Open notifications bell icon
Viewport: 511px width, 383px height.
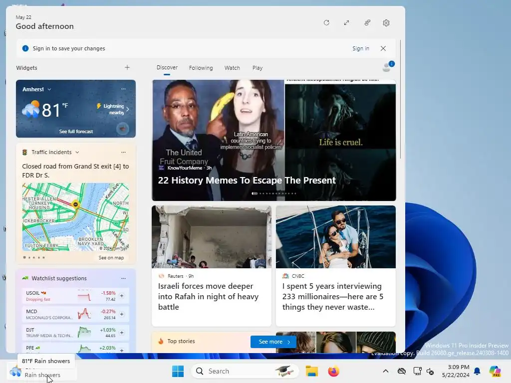click(477, 371)
